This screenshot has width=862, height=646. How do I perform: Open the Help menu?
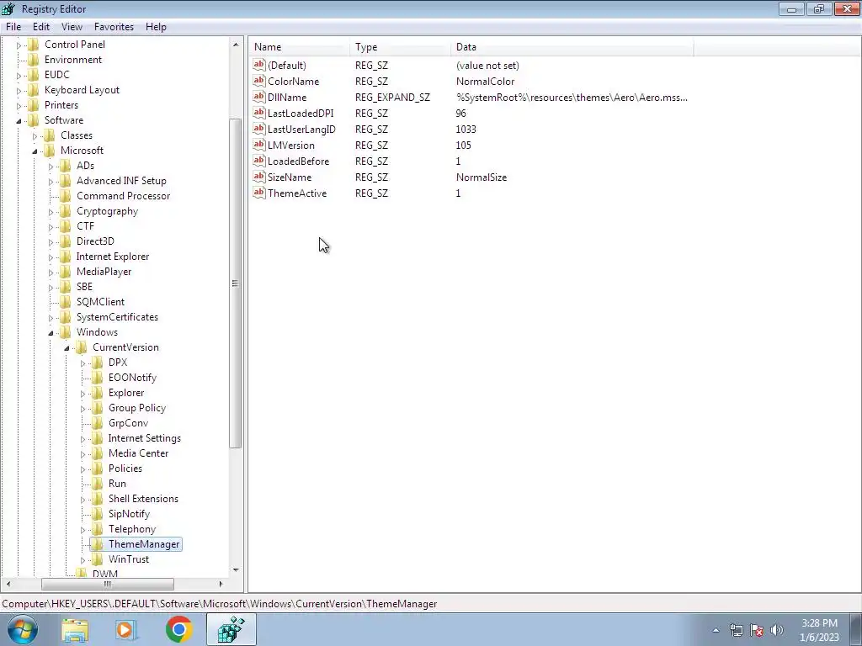click(x=156, y=26)
